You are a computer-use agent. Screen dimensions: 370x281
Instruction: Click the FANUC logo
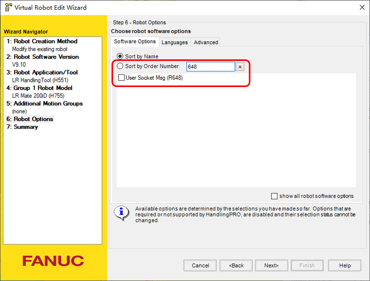coord(53,261)
